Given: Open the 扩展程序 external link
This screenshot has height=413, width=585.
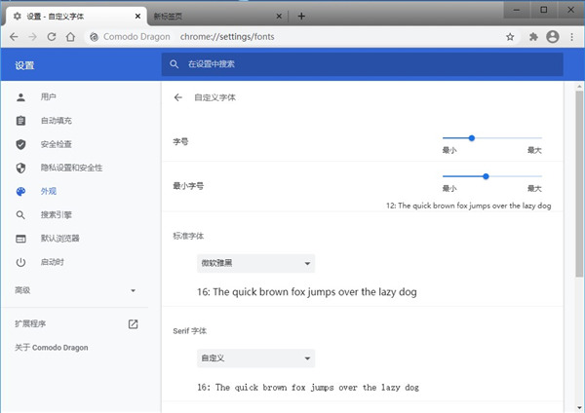Looking at the screenshot, I should pos(134,323).
